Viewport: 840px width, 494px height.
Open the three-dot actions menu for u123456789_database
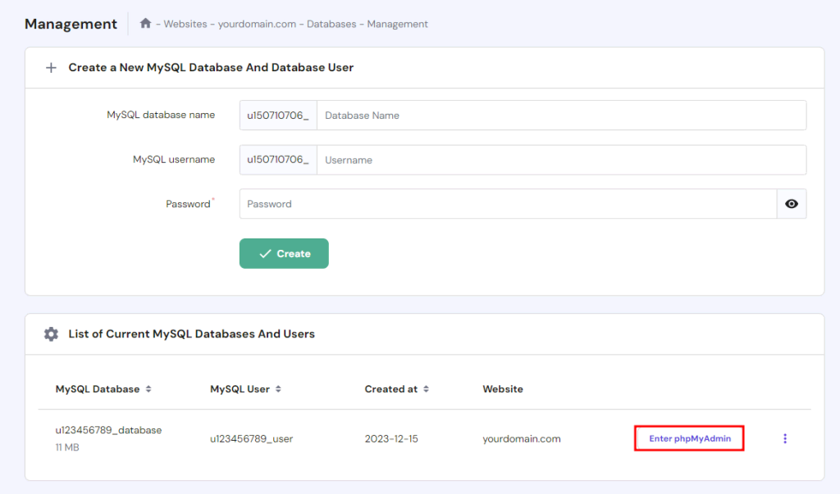(x=785, y=438)
